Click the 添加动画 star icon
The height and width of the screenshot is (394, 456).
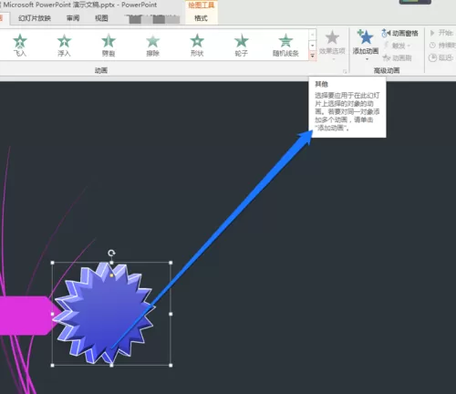[366, 37]
